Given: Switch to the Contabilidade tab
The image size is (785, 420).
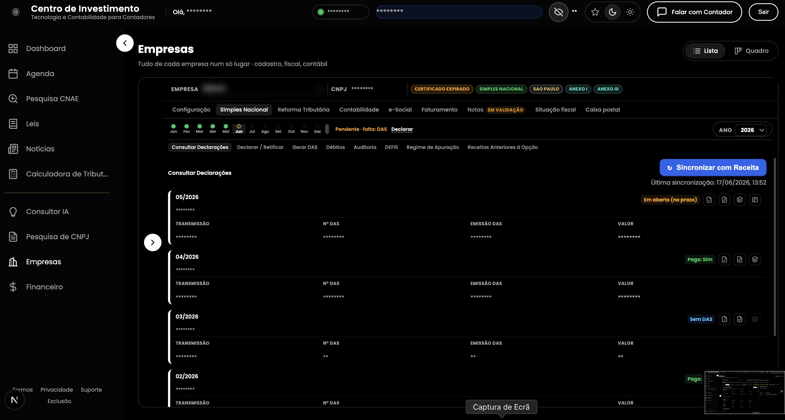Looking at the screenshot, I should pos(359,109).
